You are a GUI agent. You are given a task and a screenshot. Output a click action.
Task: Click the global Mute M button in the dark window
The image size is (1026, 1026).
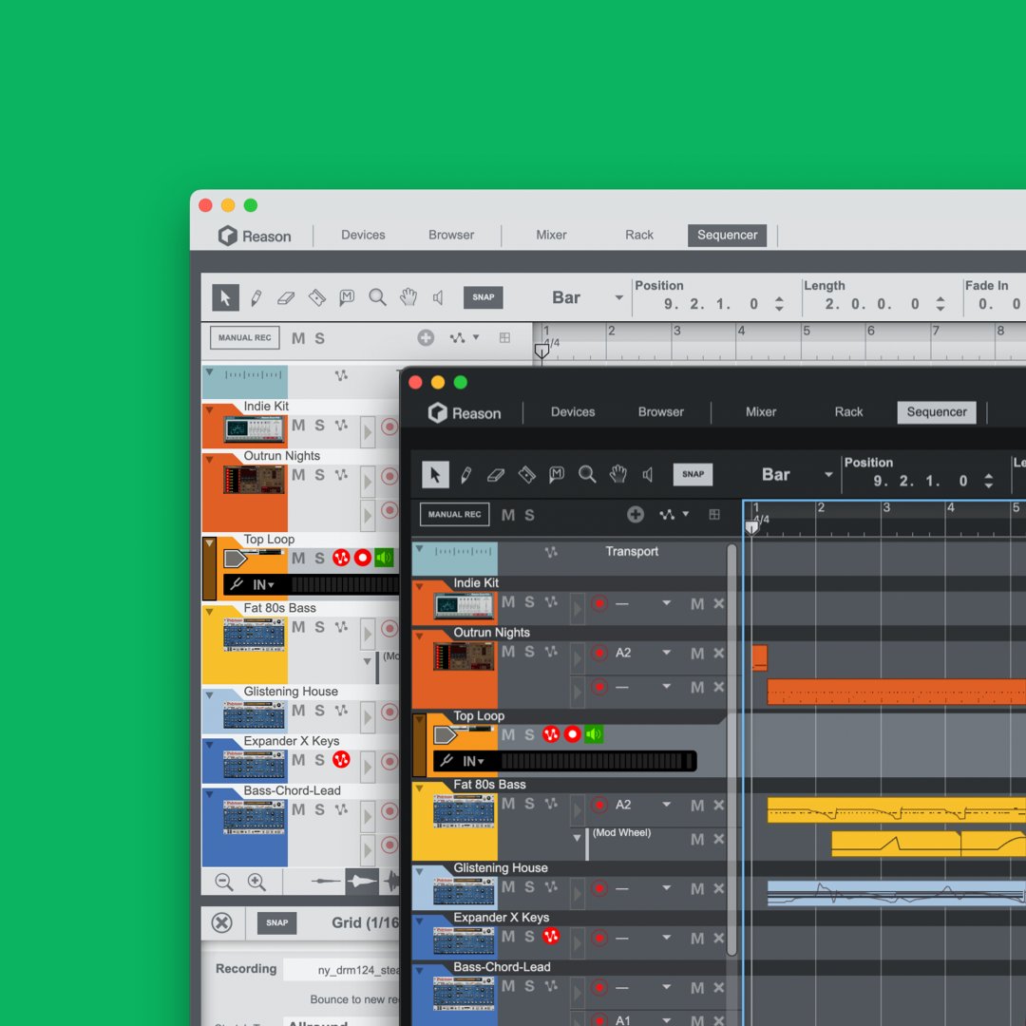coord(507,515)
